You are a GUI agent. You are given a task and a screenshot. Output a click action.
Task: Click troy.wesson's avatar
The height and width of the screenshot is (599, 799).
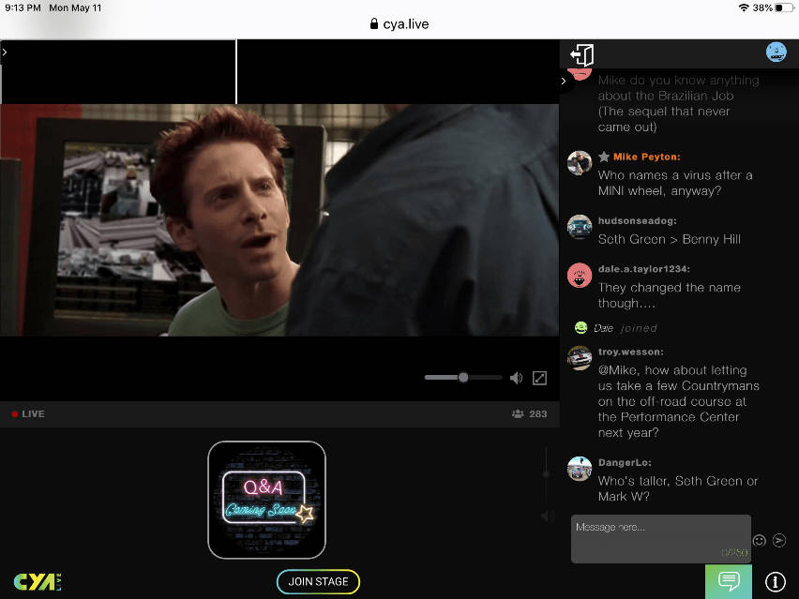click(x=580, y=358)
